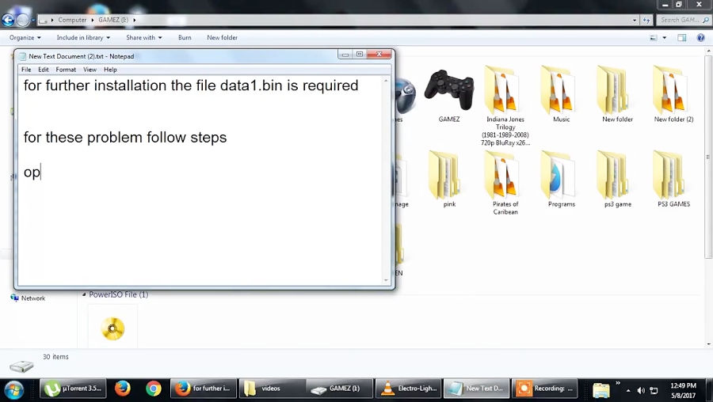Switch to the VLC Electro-Light taskbar item
The width and height of the screenshot is (713, 402).
(x=408, y=389)
